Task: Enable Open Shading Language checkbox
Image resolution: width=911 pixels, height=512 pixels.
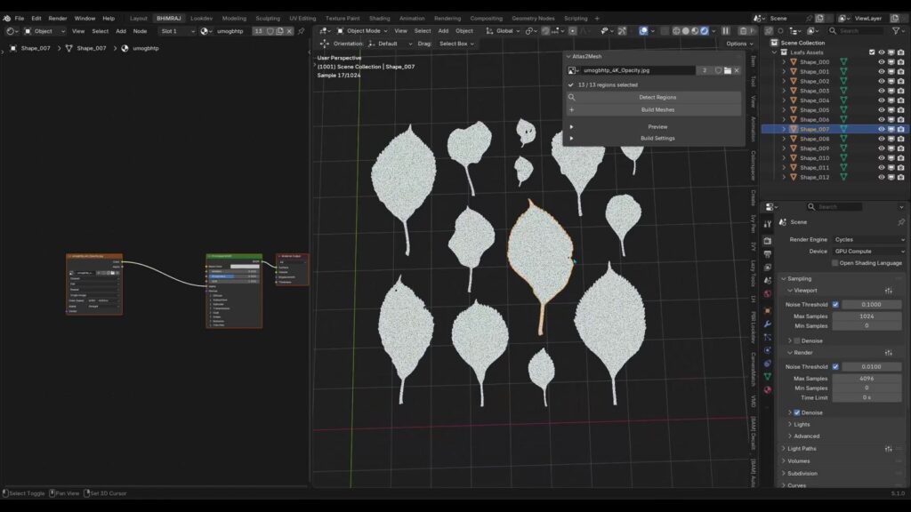Action: (834, 263)
